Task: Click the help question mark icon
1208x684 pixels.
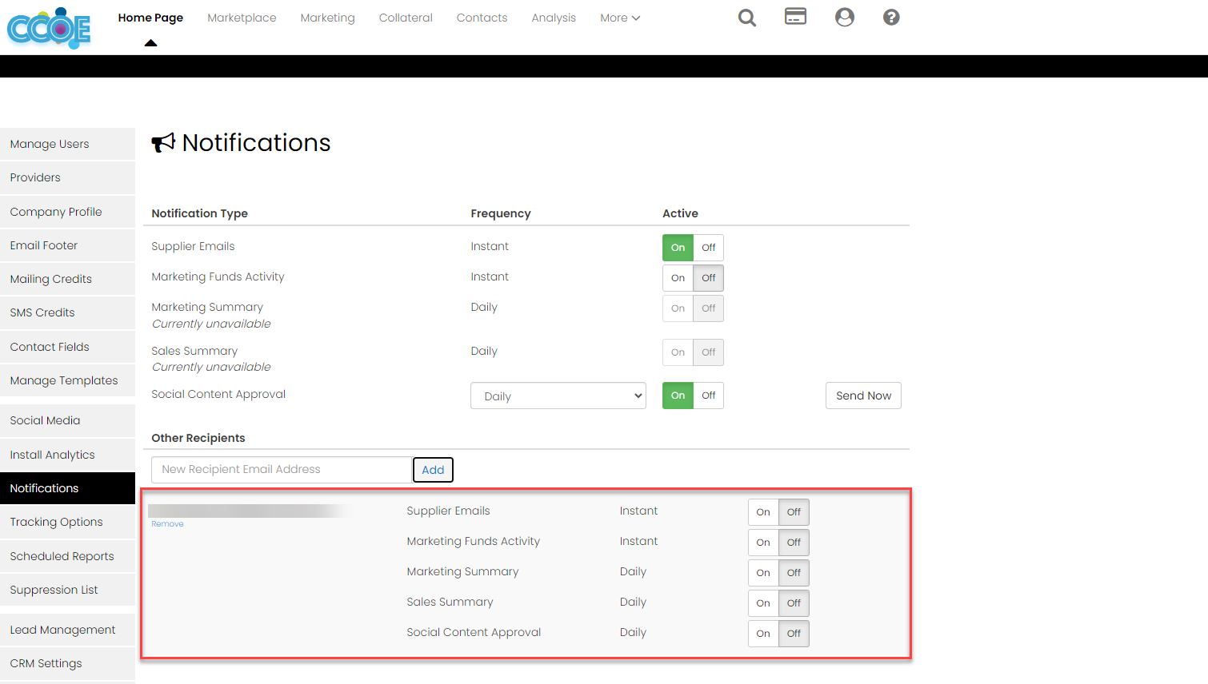Action: 891,17
